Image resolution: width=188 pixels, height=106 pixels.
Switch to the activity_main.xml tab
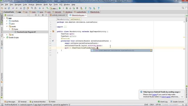coord(58,15)
